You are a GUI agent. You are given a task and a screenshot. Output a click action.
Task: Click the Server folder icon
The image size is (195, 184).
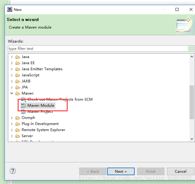(x=18, y=136)
